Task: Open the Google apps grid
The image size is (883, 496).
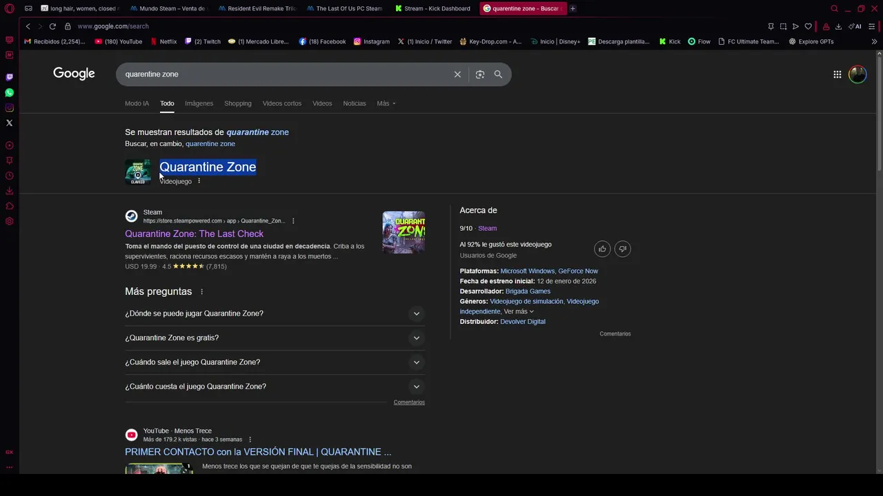Action: coord(837,74)
